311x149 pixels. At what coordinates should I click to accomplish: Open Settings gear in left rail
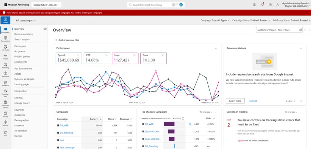tap(5, 123)
